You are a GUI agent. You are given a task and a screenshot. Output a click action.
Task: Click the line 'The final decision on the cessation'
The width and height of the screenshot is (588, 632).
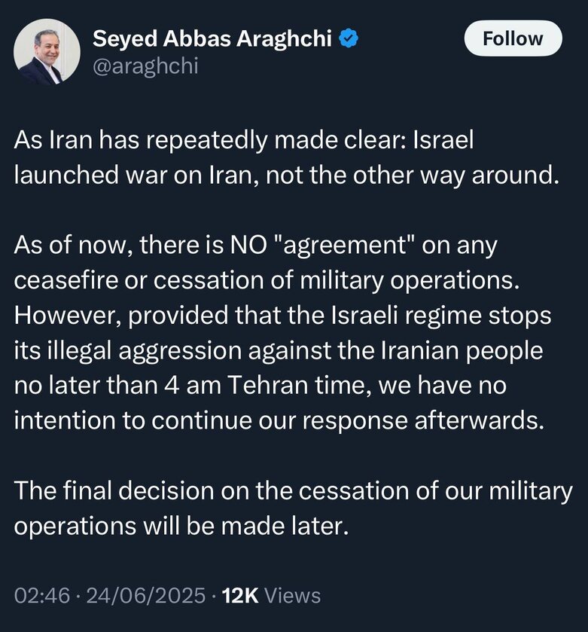click(x=293, y=491)
